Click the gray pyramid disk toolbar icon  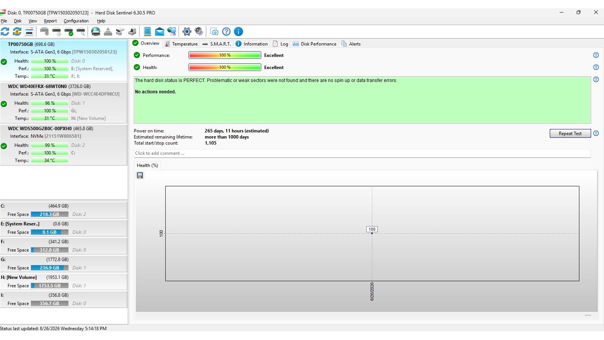click(x=108, y=31)
